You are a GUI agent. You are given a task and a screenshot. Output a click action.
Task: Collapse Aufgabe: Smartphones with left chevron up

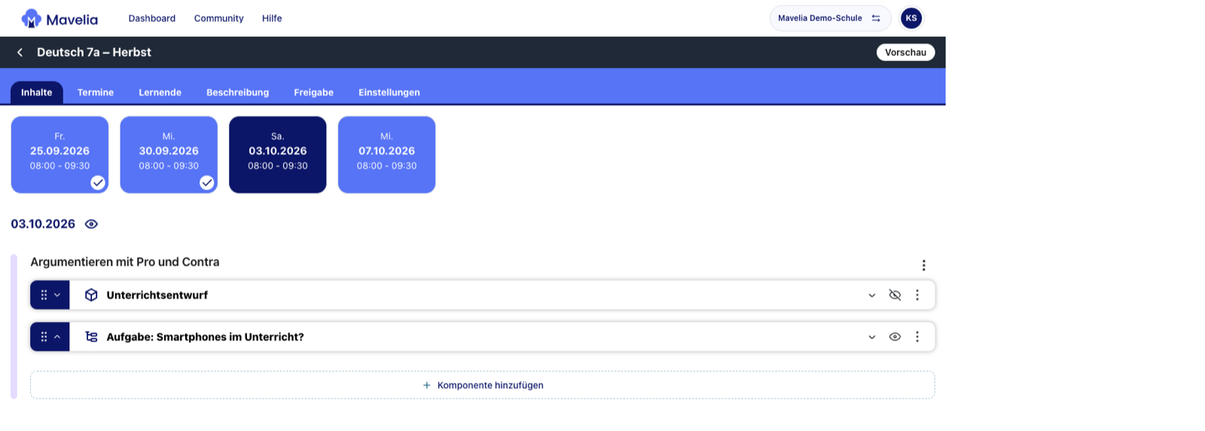point(57,337)
